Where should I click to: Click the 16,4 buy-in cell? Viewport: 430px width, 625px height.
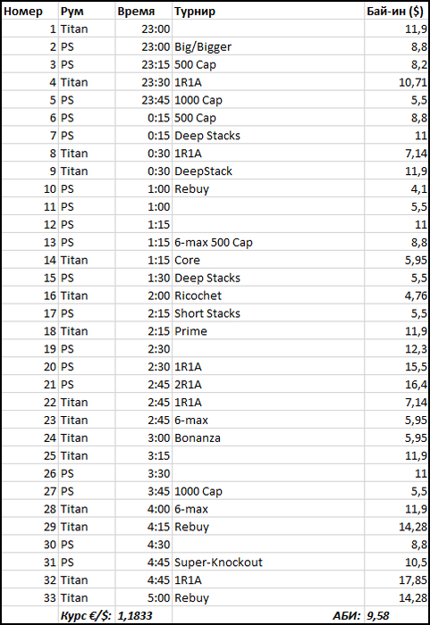(x=396, y=384)
